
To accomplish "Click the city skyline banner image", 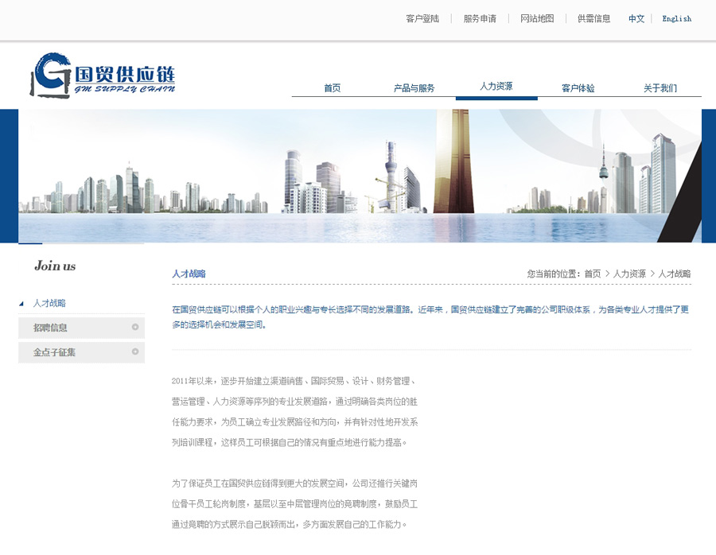I will [360, 176].
